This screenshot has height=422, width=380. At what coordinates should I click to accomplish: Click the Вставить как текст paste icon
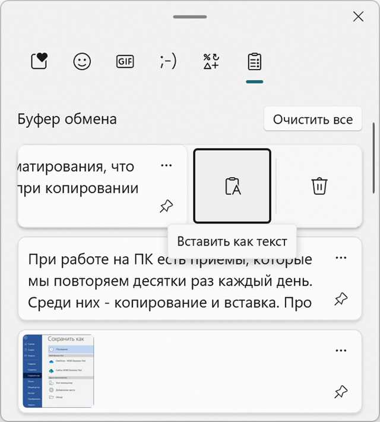click(x=232, y=186)
